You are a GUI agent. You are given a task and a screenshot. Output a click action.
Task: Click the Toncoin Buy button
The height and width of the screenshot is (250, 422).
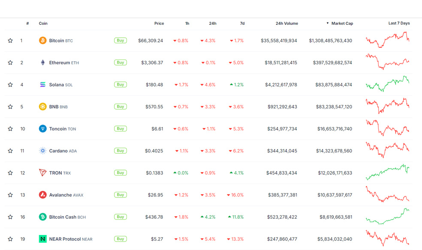click(x=121, y=128)
